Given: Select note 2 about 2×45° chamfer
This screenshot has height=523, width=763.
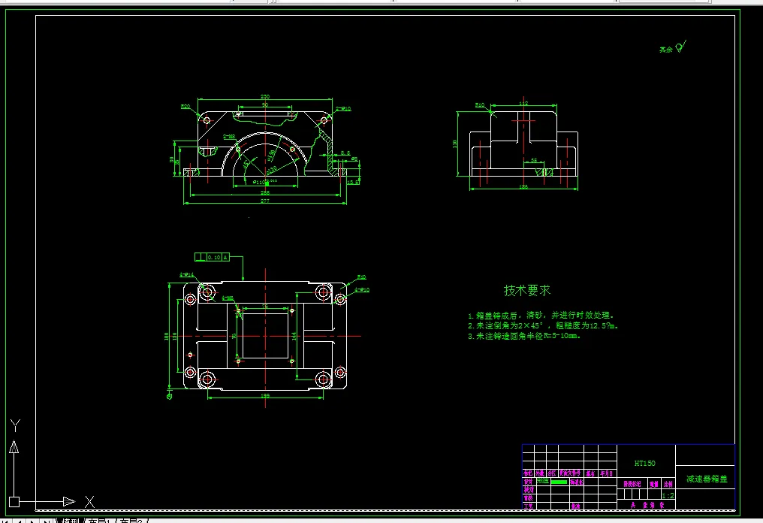Looking at the screenshot, I should 542,326.
